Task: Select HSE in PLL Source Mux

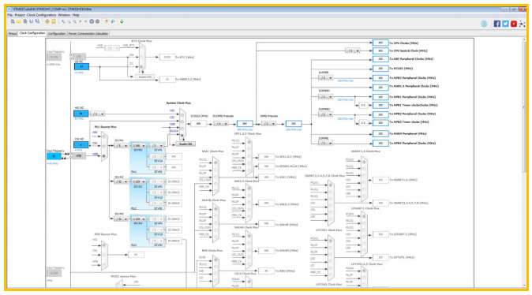Action: click(x=104, y=156)
